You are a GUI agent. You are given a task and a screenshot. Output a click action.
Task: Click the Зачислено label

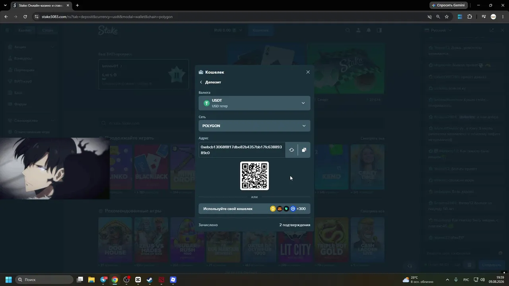pyautogui.click(x=208, y=225)
